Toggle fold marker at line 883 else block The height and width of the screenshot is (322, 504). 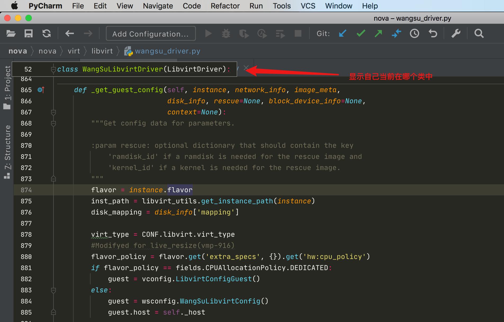tap(53, 290)
